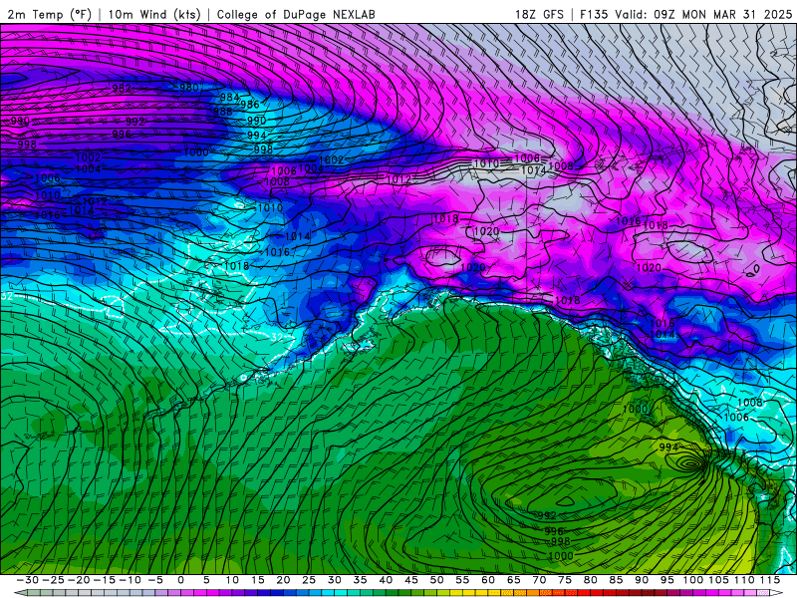Click the "18Z GFS" model run label
The width and height of the screenshot is (797, 598).
click(x=539, y=14)
